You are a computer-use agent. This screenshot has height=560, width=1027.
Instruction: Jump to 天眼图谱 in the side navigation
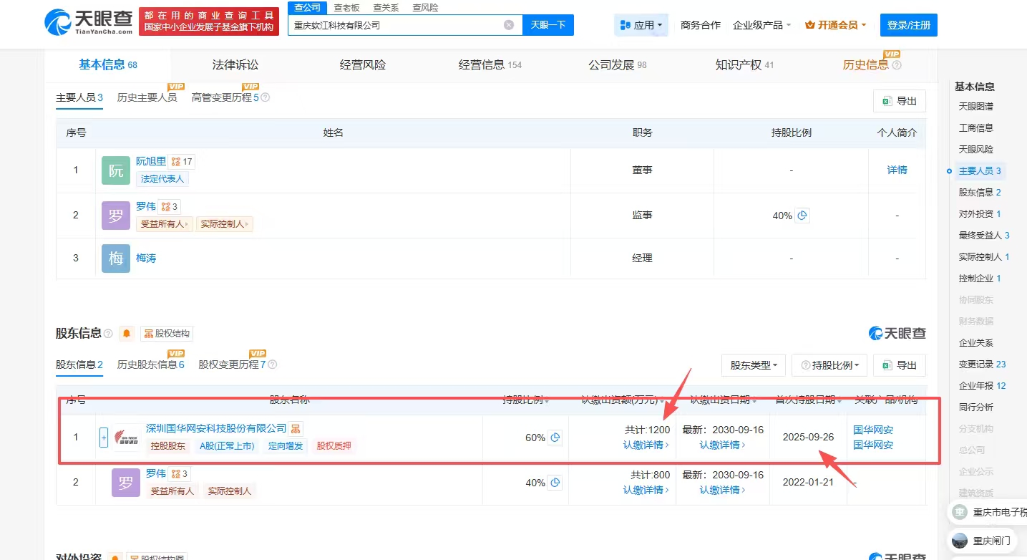tap(975, 107)
